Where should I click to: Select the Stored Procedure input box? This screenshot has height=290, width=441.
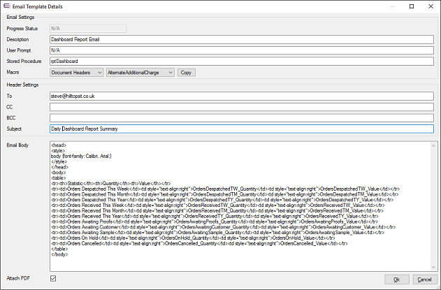241,61
